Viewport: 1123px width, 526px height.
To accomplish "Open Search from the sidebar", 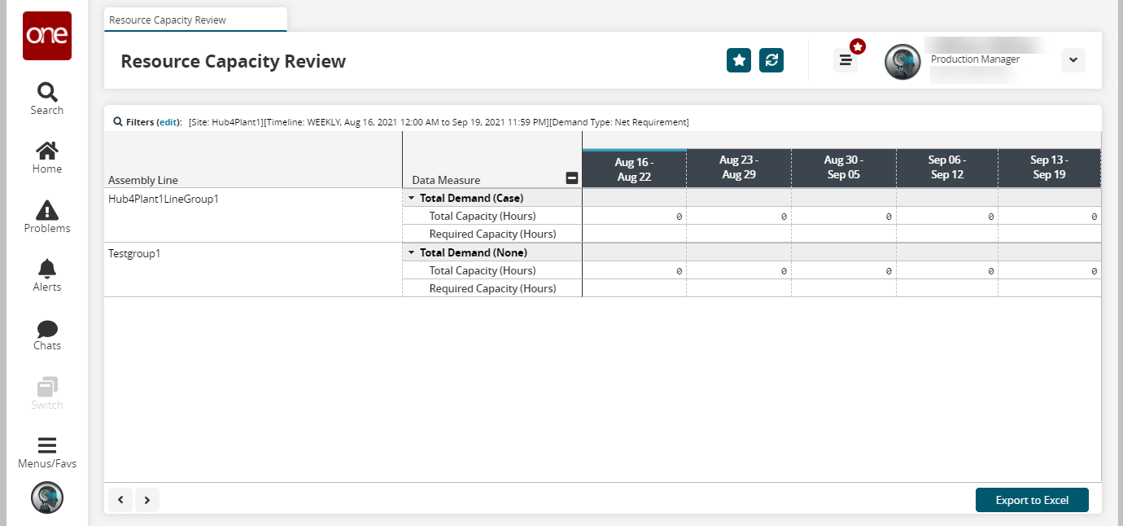I will (x=46, y=99).
